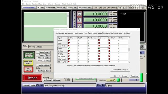Open the Config menu
The width and height of the screenshot is (168, 94).
tap(28, 4)
